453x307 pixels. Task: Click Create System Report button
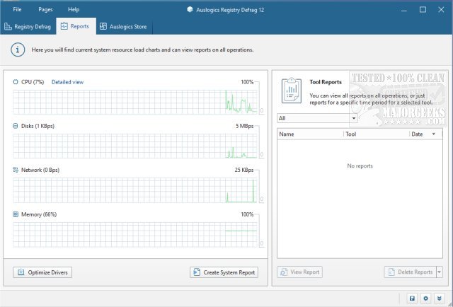[x=224, y=272]
